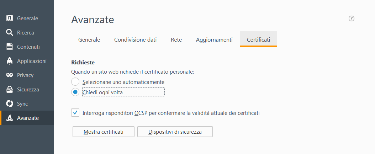
Task: Click the Sync arrows icon
Action: point(10,103)
